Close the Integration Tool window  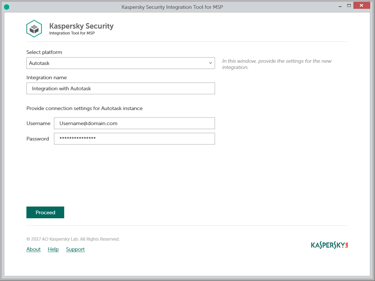(362, 6)
